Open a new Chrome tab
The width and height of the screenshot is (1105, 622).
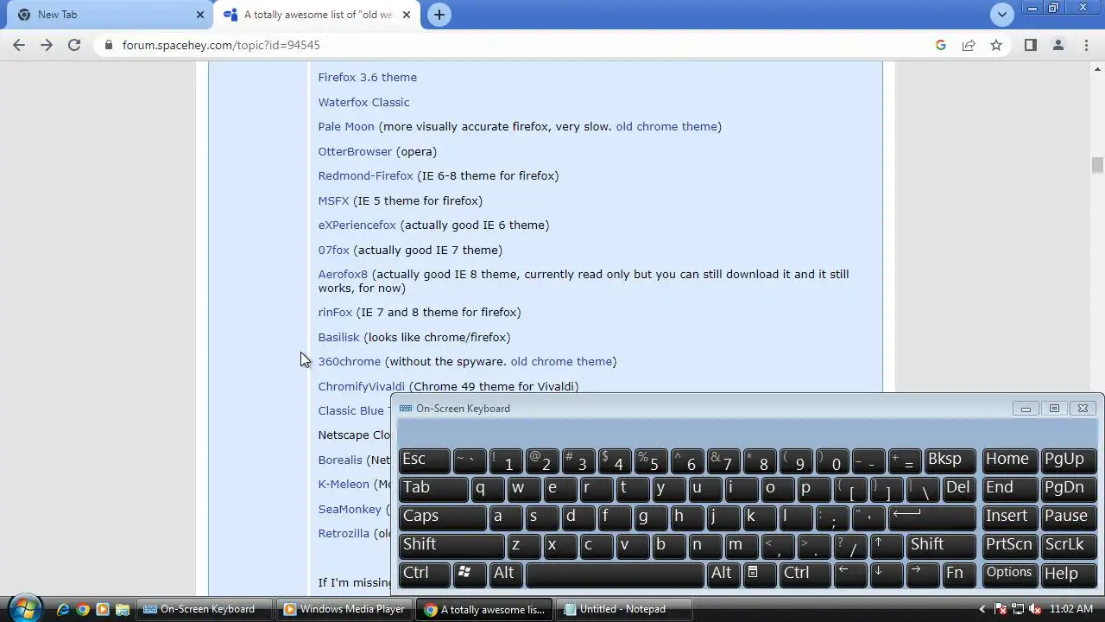[439, 15]
